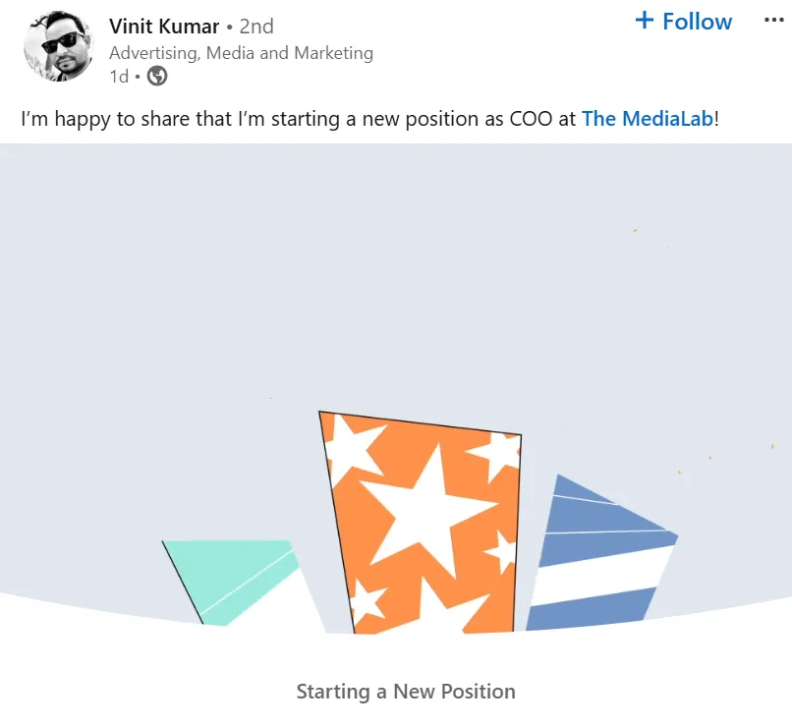Click the 2nd degree connection label
The image size is (792, 726).
pyautogui.click(x=256, y=26)
